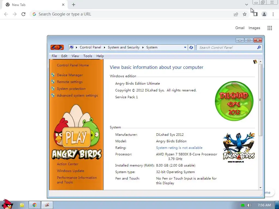Click the refresh icon beside the address bar
Image resolution: width=279 pixels, height=209 pixels.
click(x=191, y=47)
